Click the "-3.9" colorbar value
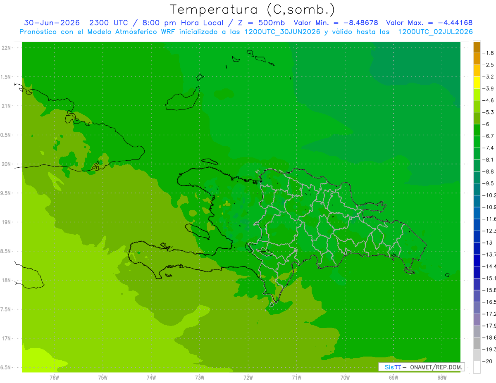The width and height of the screenshot is (496, 383). click(489, 88)
